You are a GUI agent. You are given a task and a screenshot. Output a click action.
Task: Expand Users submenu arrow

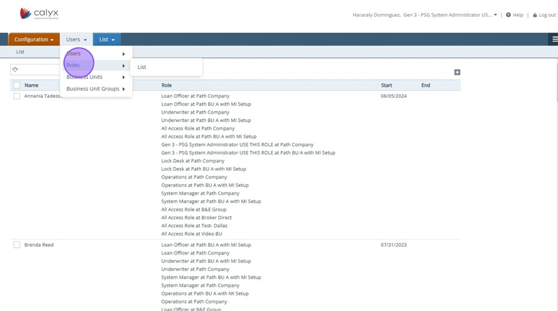coord(123,54)
